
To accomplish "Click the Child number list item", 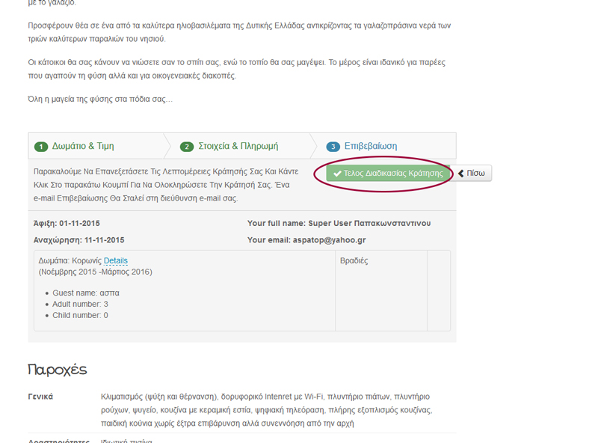I will [x=80, y=316].
